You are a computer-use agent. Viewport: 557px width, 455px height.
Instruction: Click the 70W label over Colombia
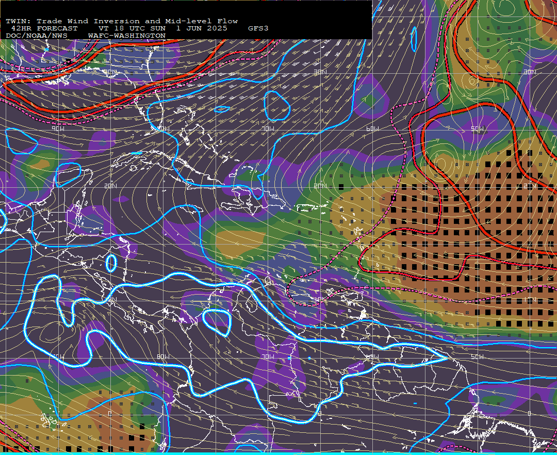[268, 356]
